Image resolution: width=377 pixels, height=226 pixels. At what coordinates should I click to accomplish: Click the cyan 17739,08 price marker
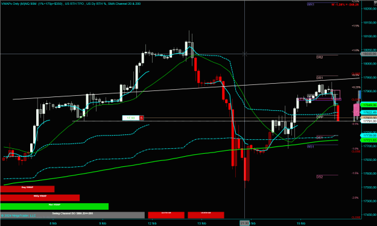369,136
